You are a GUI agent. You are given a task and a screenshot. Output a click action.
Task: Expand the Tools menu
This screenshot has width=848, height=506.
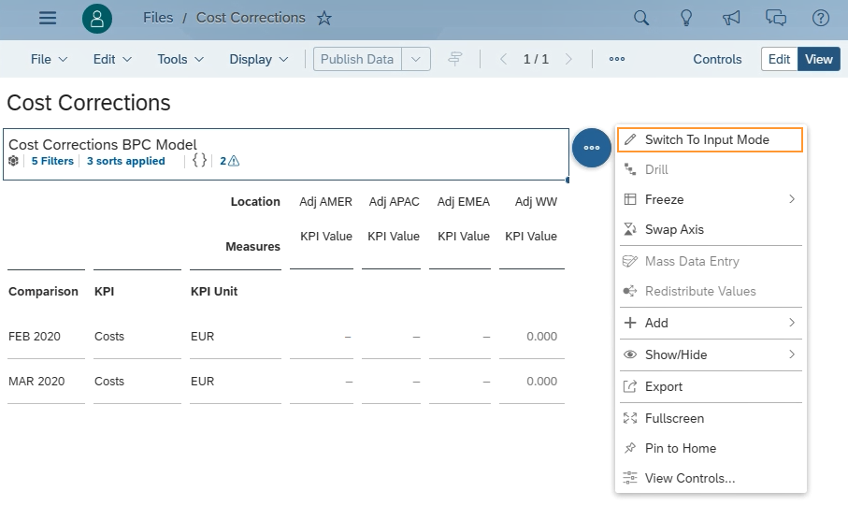pyautogui.click(x=180, y=59)
